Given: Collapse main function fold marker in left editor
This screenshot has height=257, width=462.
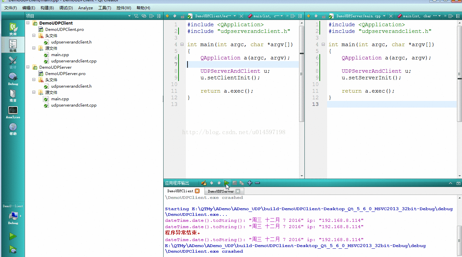Looking at the screenshot, I should (x=182, y=44).
